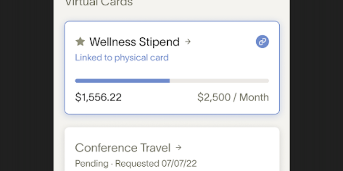Screen dimensions: 343x171
Task: Click the arrow next to Wellness Stipend
Action: [x=188, y=42]
